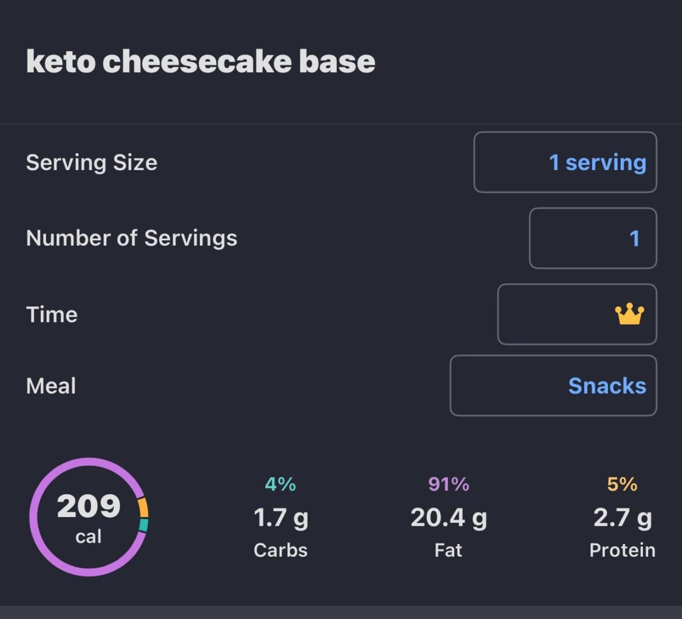Click the Fat label
The width and height of the screenshot is (682, 619).
point(448,550)
